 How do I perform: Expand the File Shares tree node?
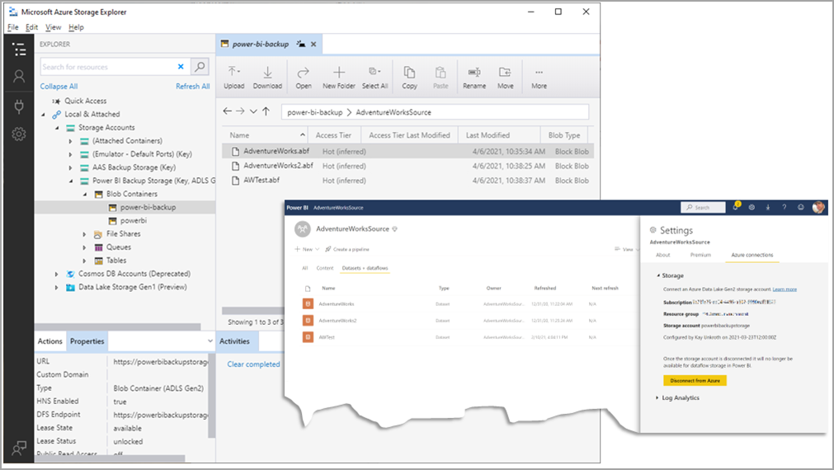(x=85, y=234)
